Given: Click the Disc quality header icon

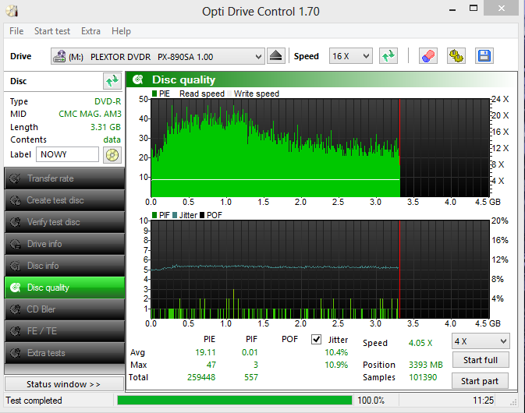Looking at the screenshot, I should 138,79.
